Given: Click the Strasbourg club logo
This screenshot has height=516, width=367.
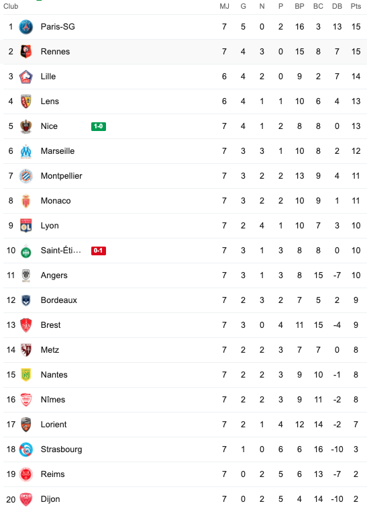Looking at the screenshot, I should tap(26, 449).
